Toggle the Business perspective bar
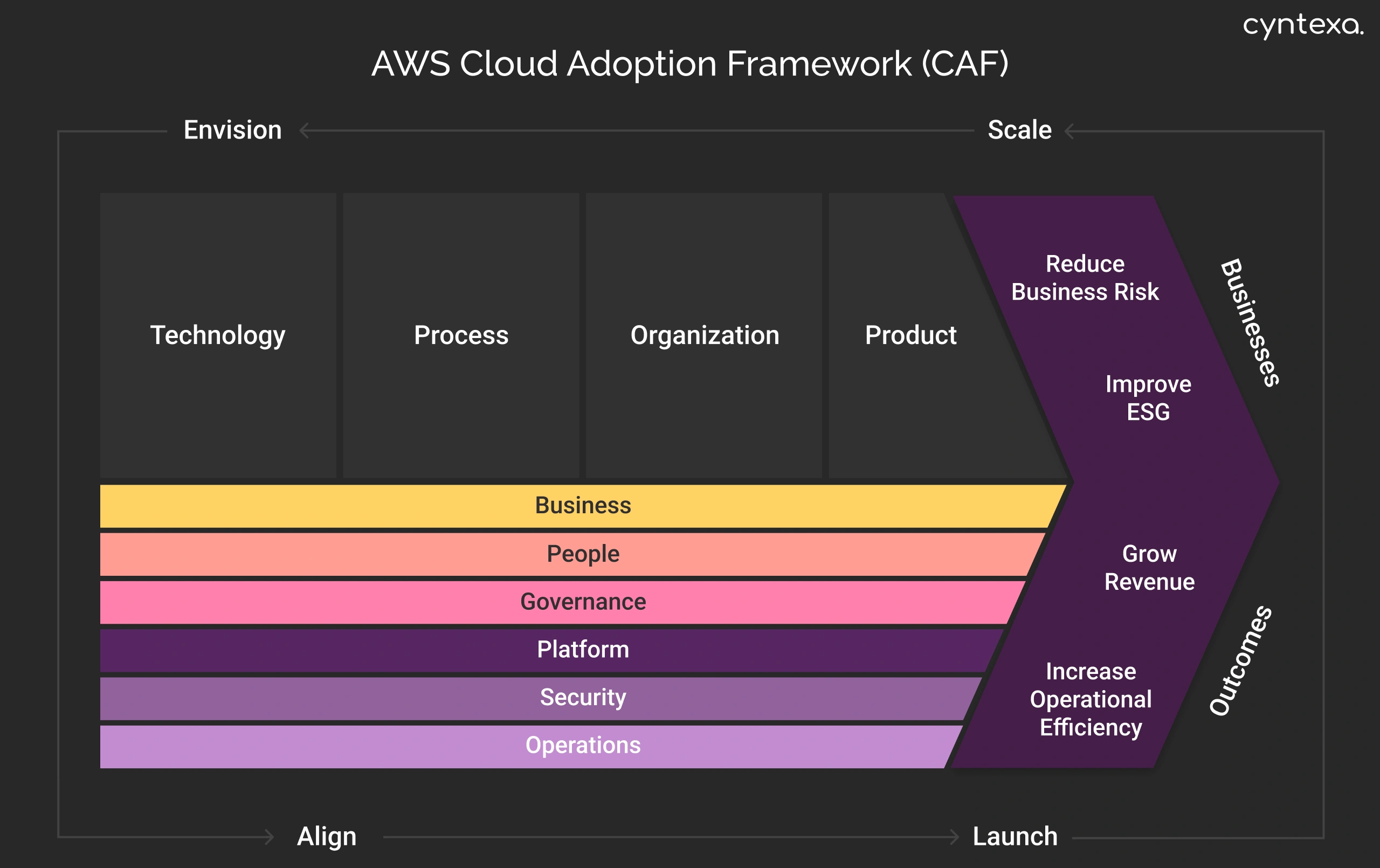1380x868 pixels. click(x=583, y=506)
